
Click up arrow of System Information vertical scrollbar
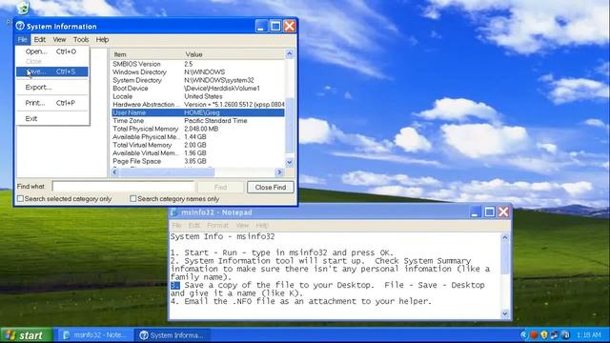(290, 54)
